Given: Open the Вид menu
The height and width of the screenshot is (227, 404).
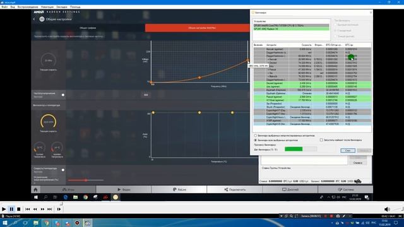Looking at the screenshot, I should point(13,7).
